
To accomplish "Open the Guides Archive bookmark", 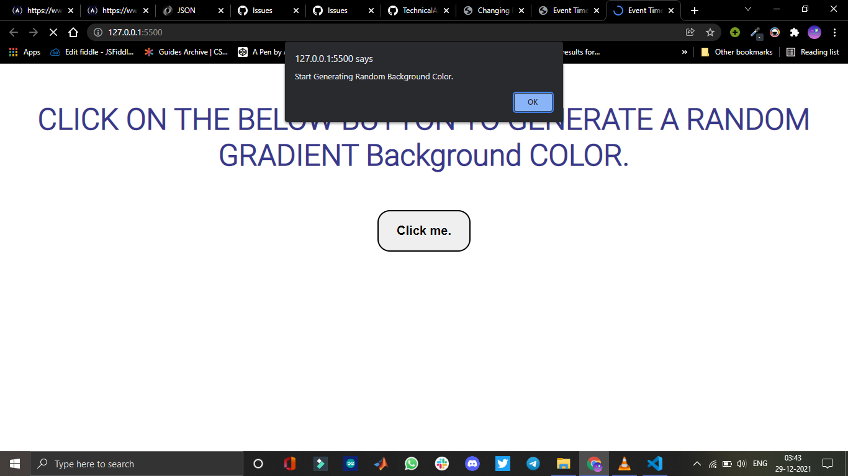I will point(186,52).
